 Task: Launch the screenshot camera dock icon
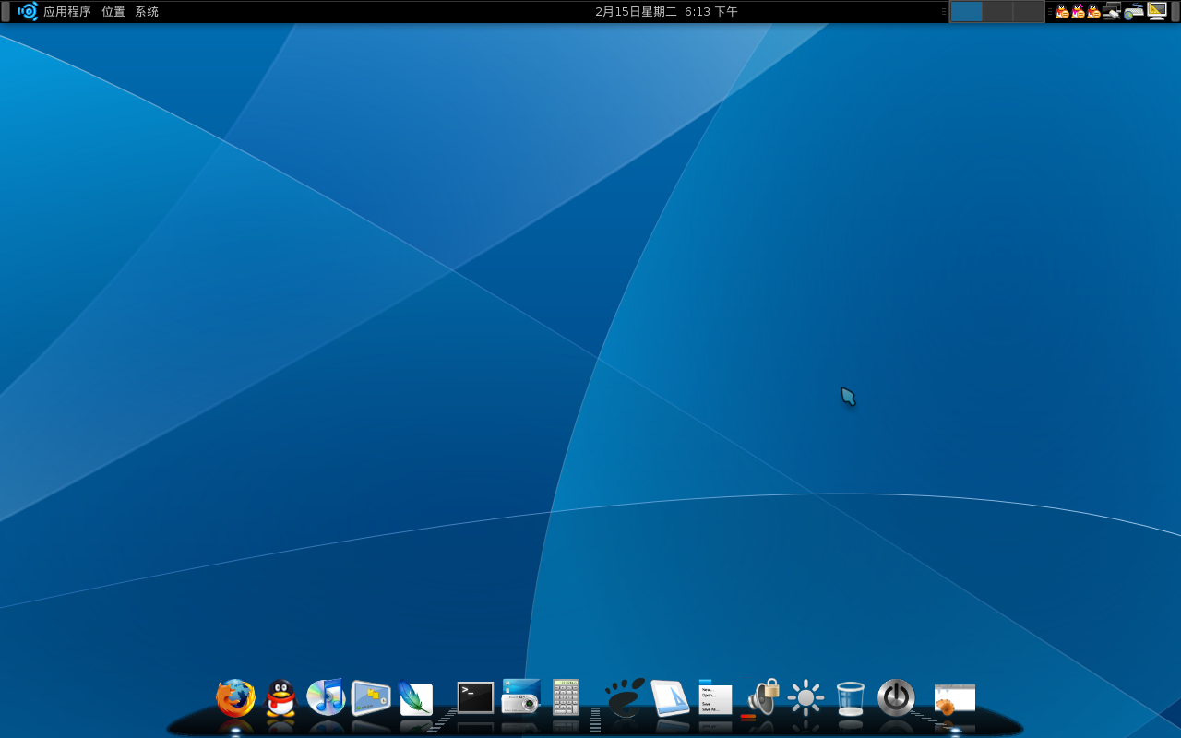coord(521,696)
